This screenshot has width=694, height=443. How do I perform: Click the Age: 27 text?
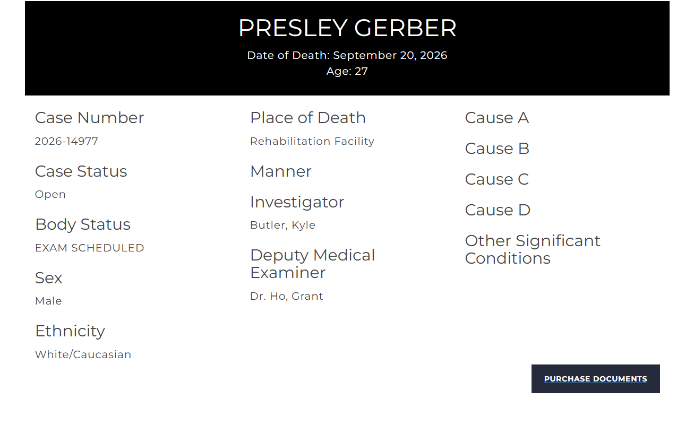347,71
